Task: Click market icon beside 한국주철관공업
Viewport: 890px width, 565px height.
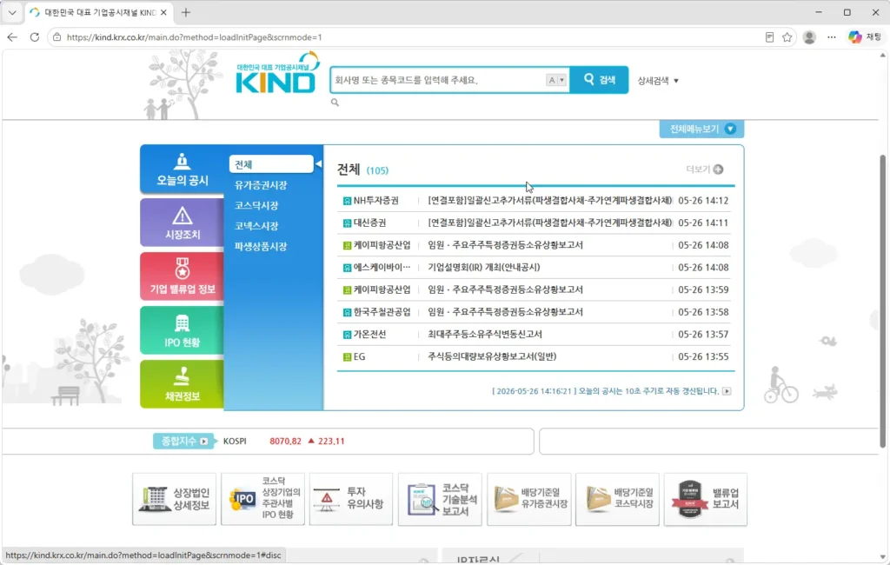Action: pyautogui.click(x=347, y=312)
